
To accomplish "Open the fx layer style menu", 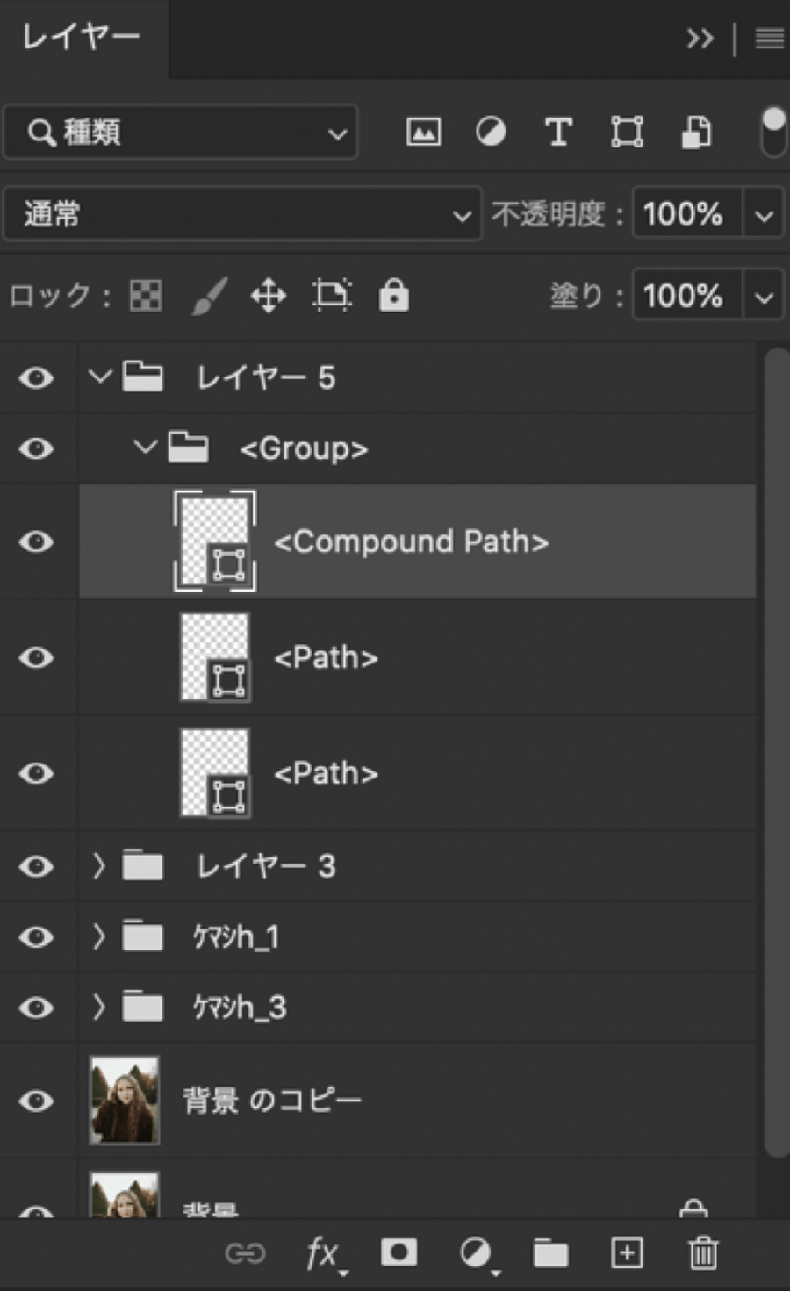I will coord(324,1253).
